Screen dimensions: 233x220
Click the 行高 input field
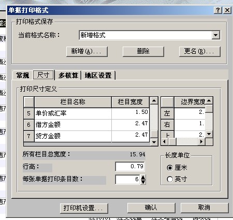tap(130, 166)
